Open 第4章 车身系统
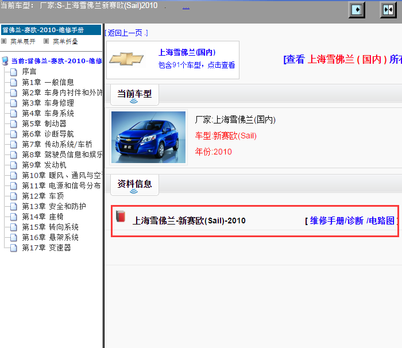Viewport: 402px width, 348px height. 48,113
